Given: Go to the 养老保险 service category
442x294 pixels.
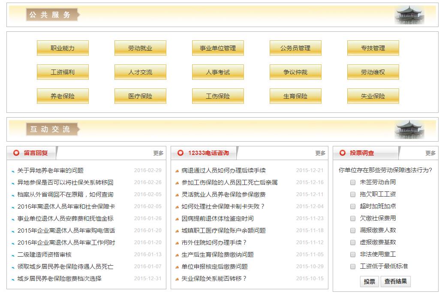Looking at the screenshot, I should [x=63, y=96].
